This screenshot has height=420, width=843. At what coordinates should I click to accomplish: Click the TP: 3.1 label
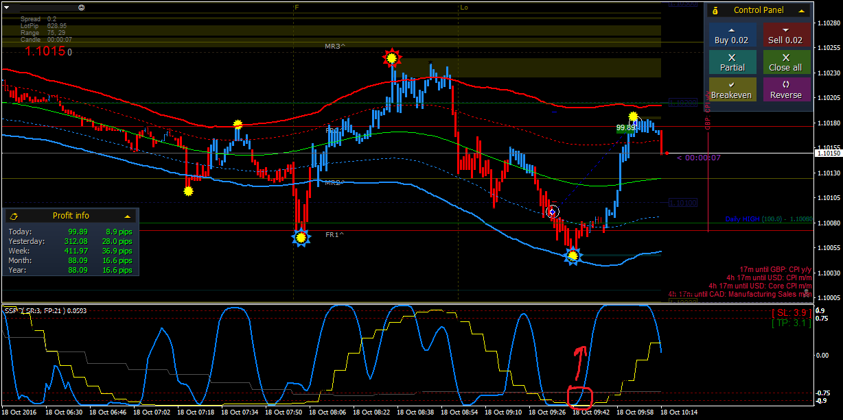point(791,323)
